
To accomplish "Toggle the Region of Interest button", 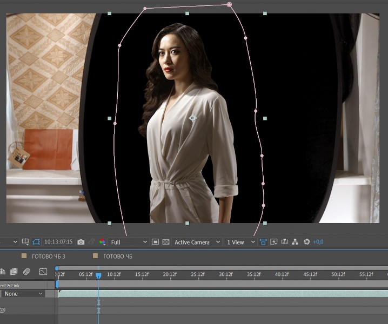I will (155, 242).
